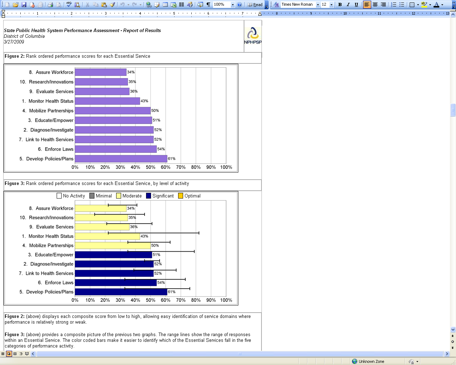Open the font color picker arrow

(x=442, y=5)
